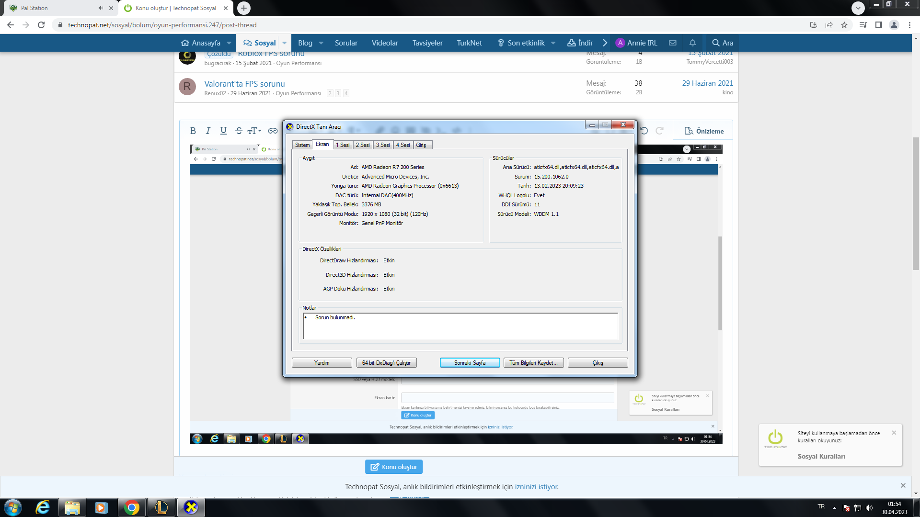Viewport: 920px width, 517px height.
Task: Open the Valorant'ta FPS sorunu thread
Action: pos(244,84)
